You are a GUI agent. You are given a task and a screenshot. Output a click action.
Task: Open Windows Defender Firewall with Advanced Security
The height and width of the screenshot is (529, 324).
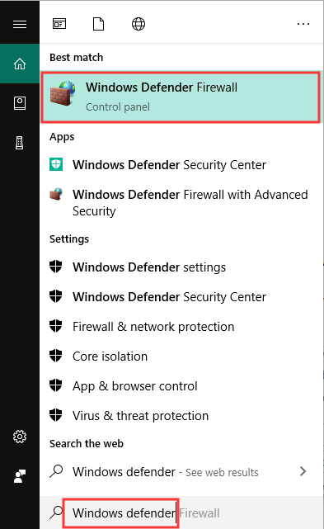[x=181, y=202]
